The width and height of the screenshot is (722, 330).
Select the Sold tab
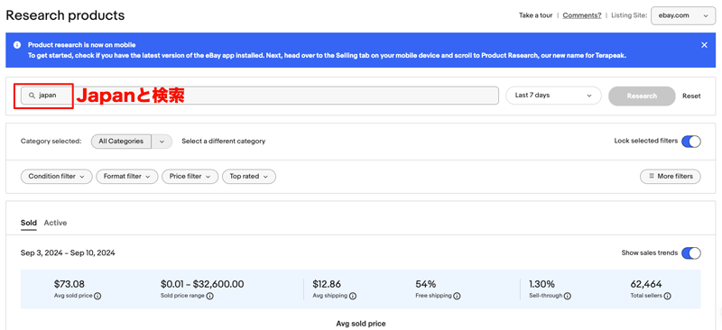coord(29,223)
